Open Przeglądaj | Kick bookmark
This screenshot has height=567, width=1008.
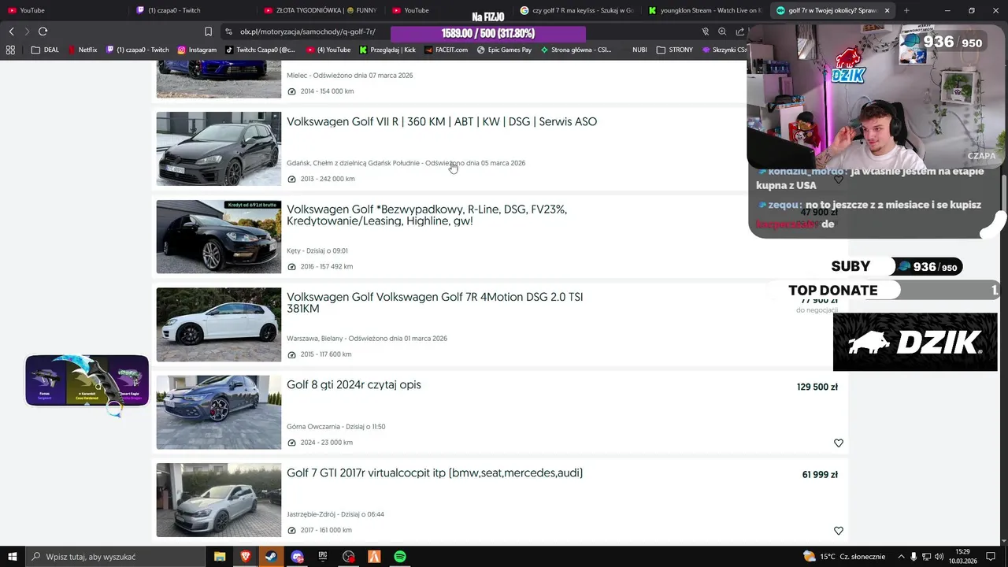coord(387,50)
